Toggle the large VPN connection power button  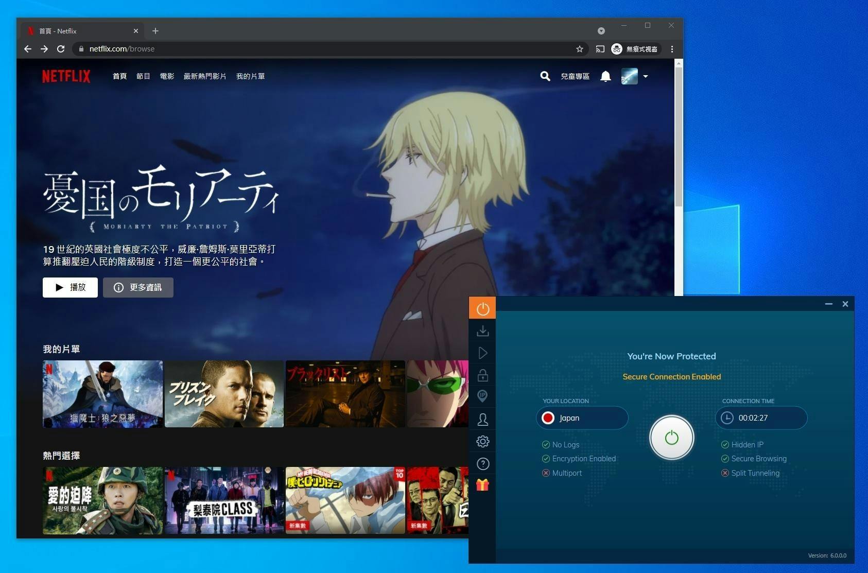[671, 438]
